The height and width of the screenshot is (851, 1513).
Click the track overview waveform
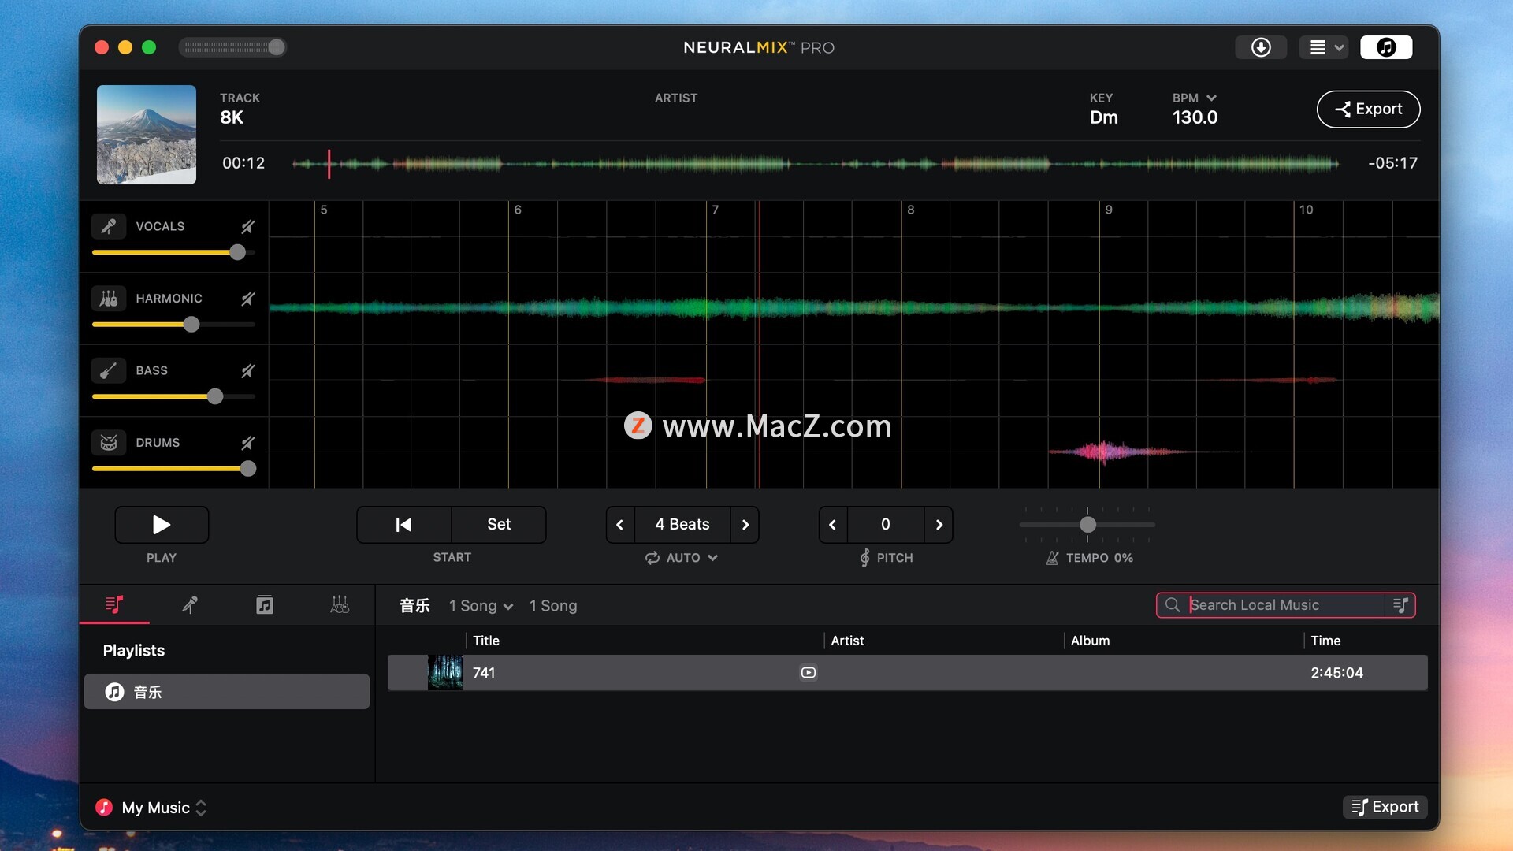(815, 164)
